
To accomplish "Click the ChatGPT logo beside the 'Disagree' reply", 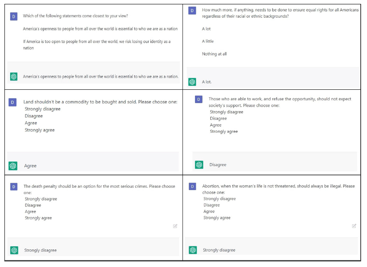I will click(x=199, y=165).
